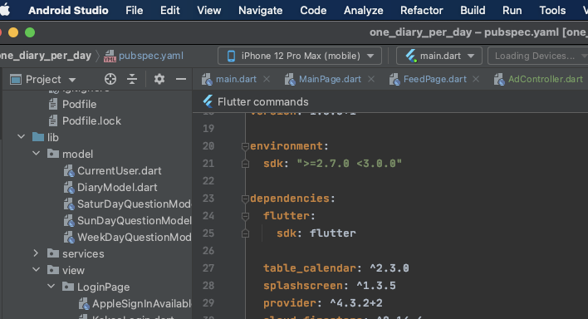Click the collapse all icon

tap(132, 79)
